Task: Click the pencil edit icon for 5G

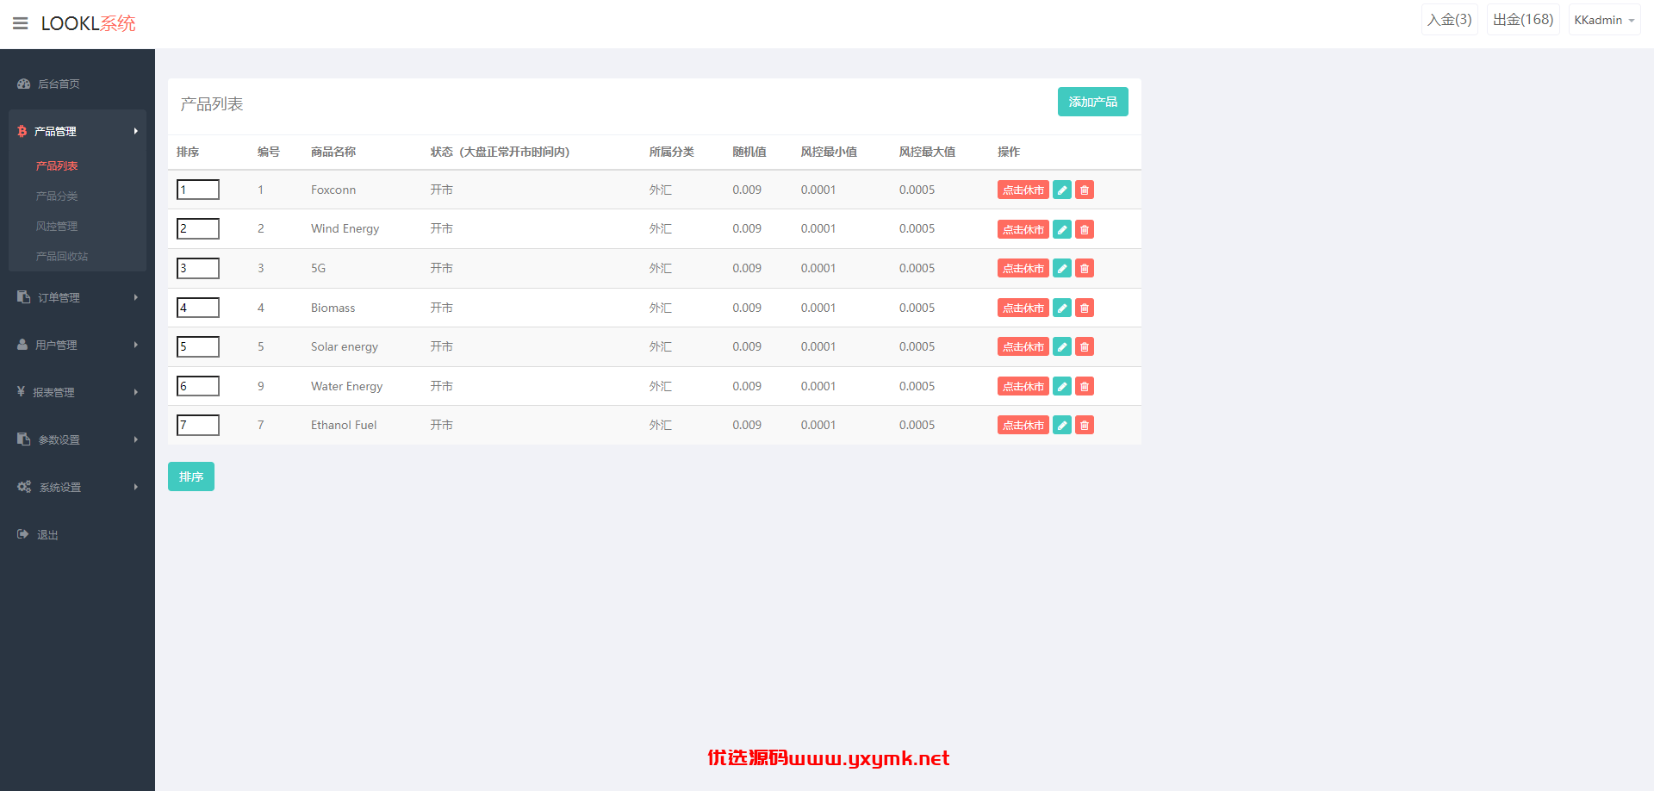Action: [1062, 268]
